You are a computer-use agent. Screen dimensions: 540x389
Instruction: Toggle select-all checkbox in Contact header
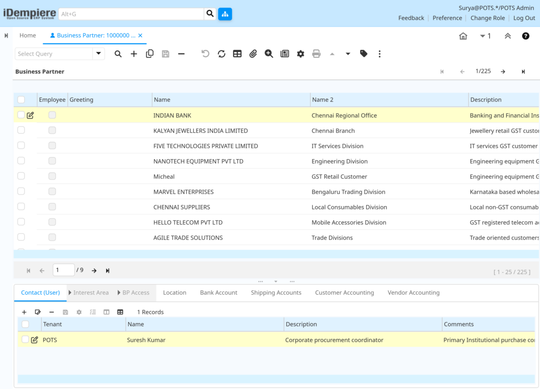click(25, 324)
